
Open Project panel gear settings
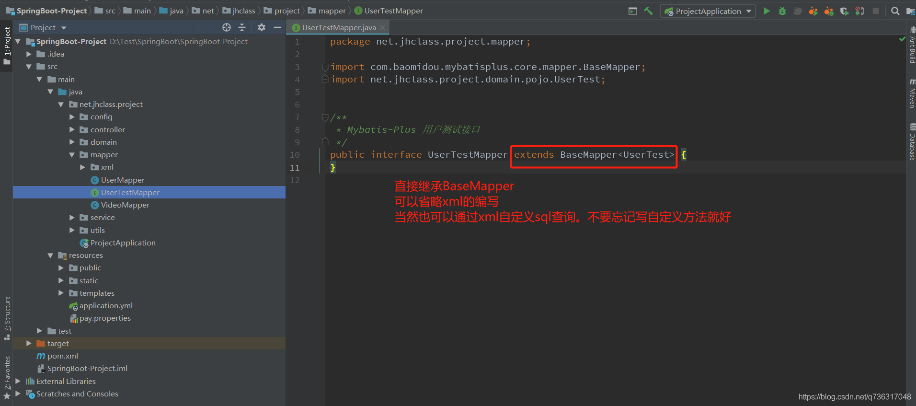pos(262,27)
